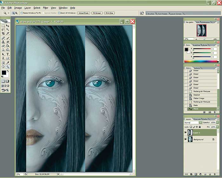222x178 pixels.
Task: Switch to the Histogram tab
Action: tap(206, 22)
